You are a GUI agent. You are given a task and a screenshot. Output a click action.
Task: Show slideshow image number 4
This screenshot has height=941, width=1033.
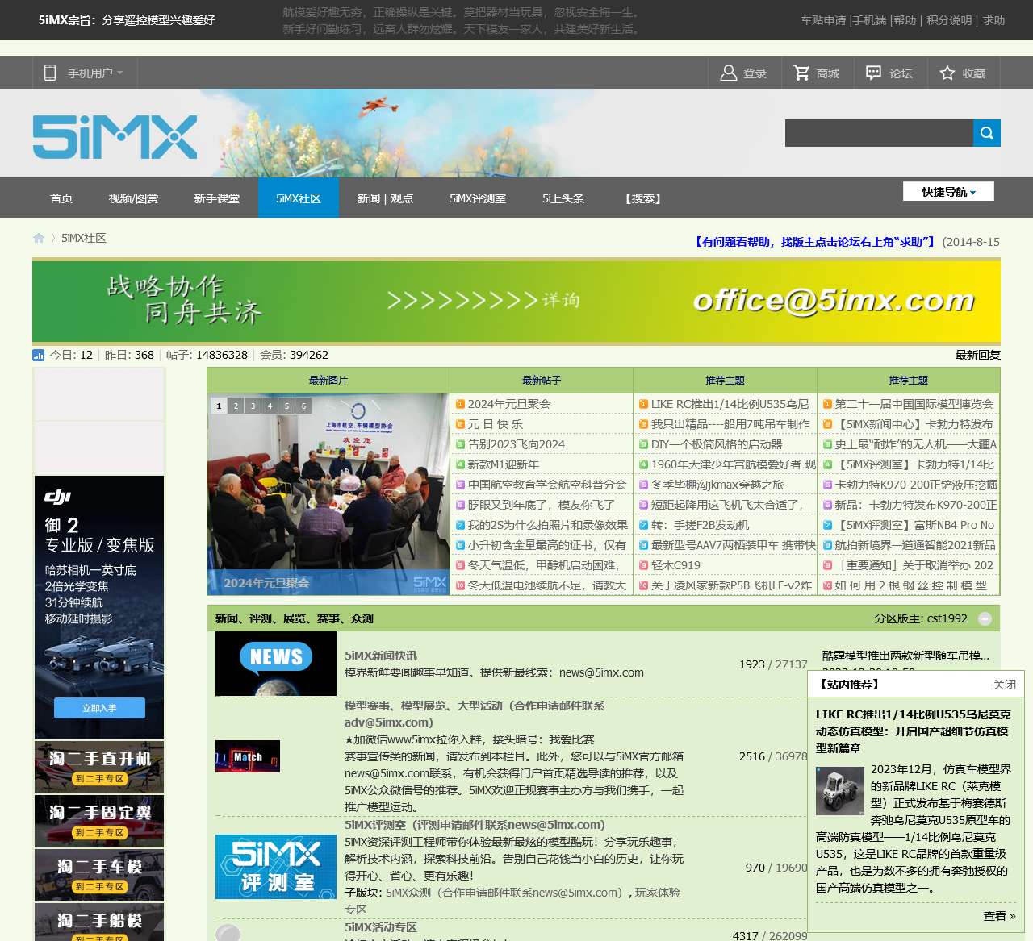(x=270, y=406)
